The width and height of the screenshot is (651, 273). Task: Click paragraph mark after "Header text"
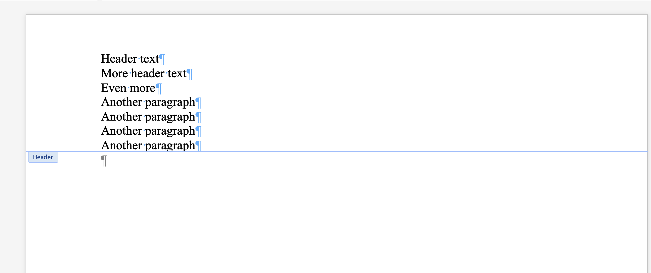(x=162, y=59)
